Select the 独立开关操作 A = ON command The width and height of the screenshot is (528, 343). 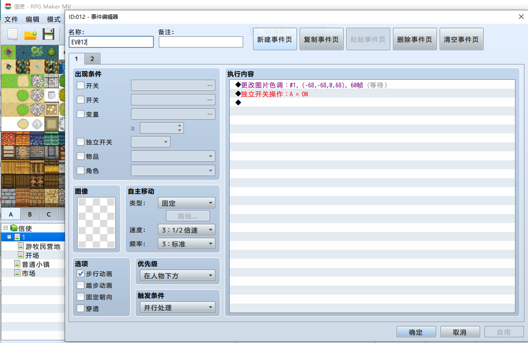372,94
